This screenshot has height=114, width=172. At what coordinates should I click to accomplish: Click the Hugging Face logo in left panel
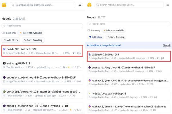coord(4,5)
